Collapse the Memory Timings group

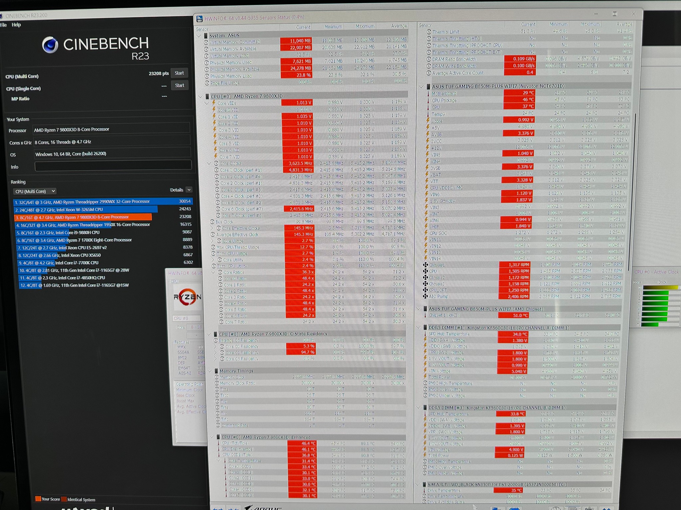[210, 371]
